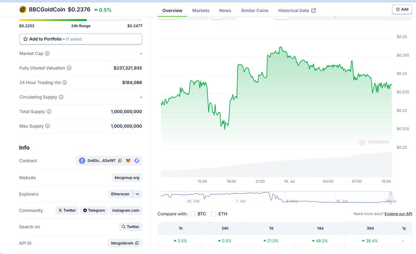The image size is (416, 254).
Task: Switch to the Overview tab
Action: 172,10
